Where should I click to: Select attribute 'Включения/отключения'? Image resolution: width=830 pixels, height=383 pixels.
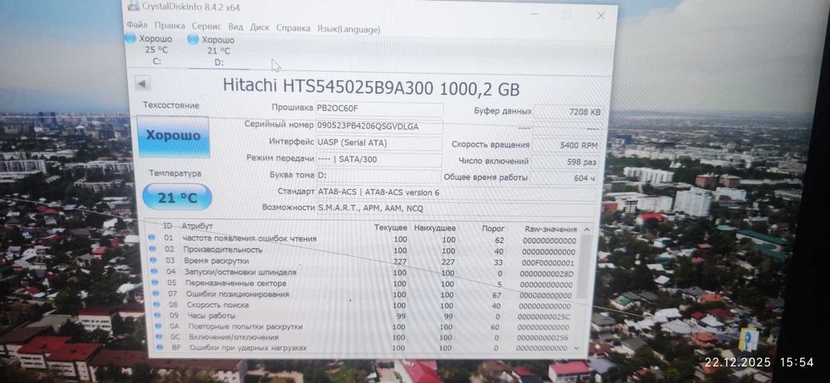click(233, 337)
